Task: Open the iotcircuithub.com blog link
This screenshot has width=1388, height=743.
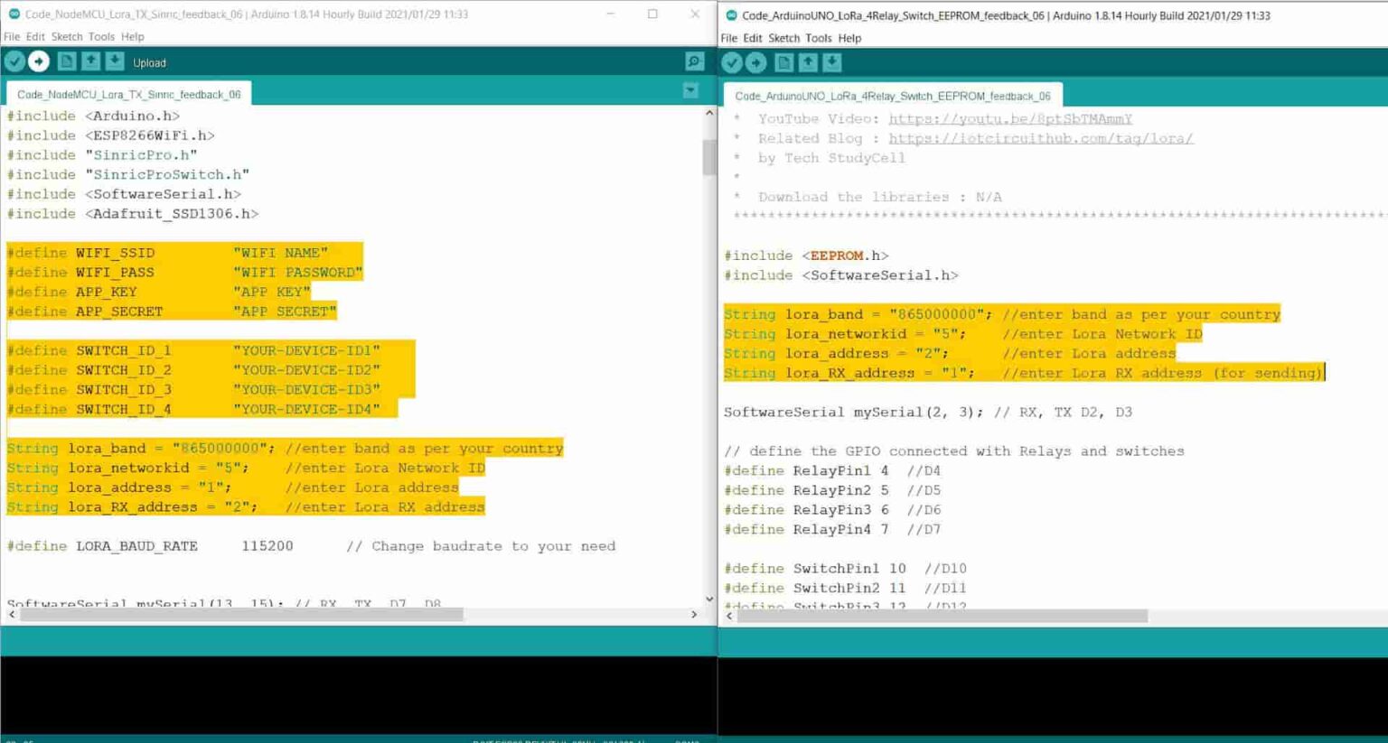Action: (x=1039, y=138)
